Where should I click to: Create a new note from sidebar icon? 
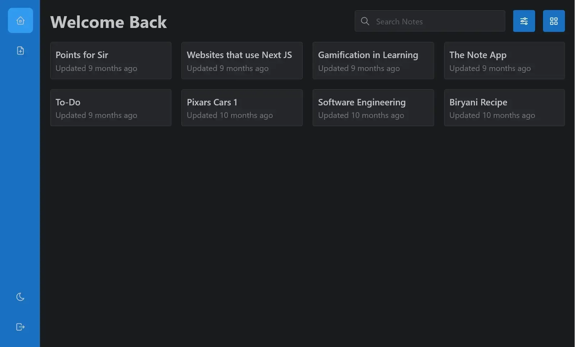(x=20, y=51)
